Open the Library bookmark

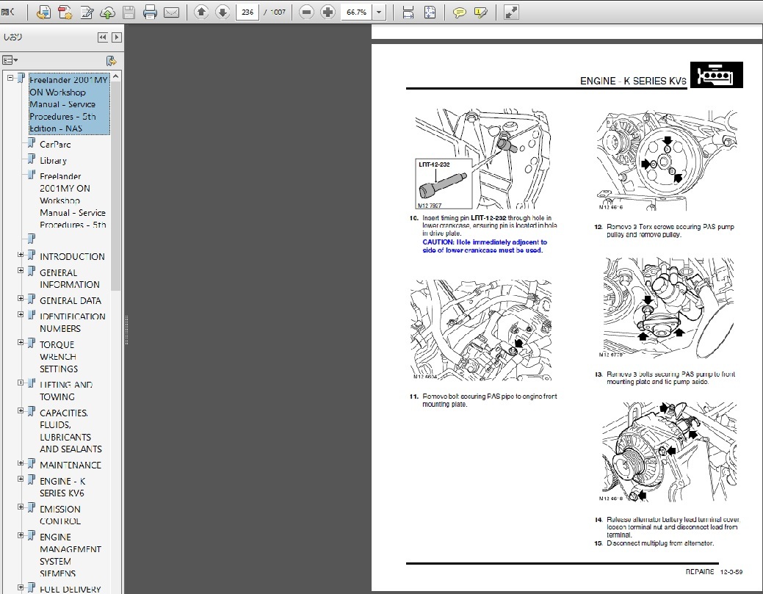pyautogui.click(x=53, y=161)
